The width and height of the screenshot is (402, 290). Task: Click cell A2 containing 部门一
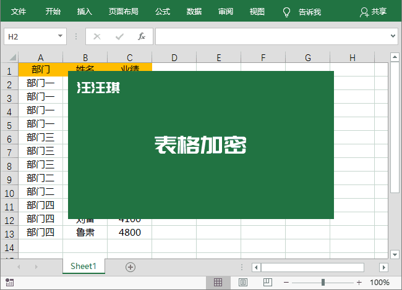(x=40, y=83)
